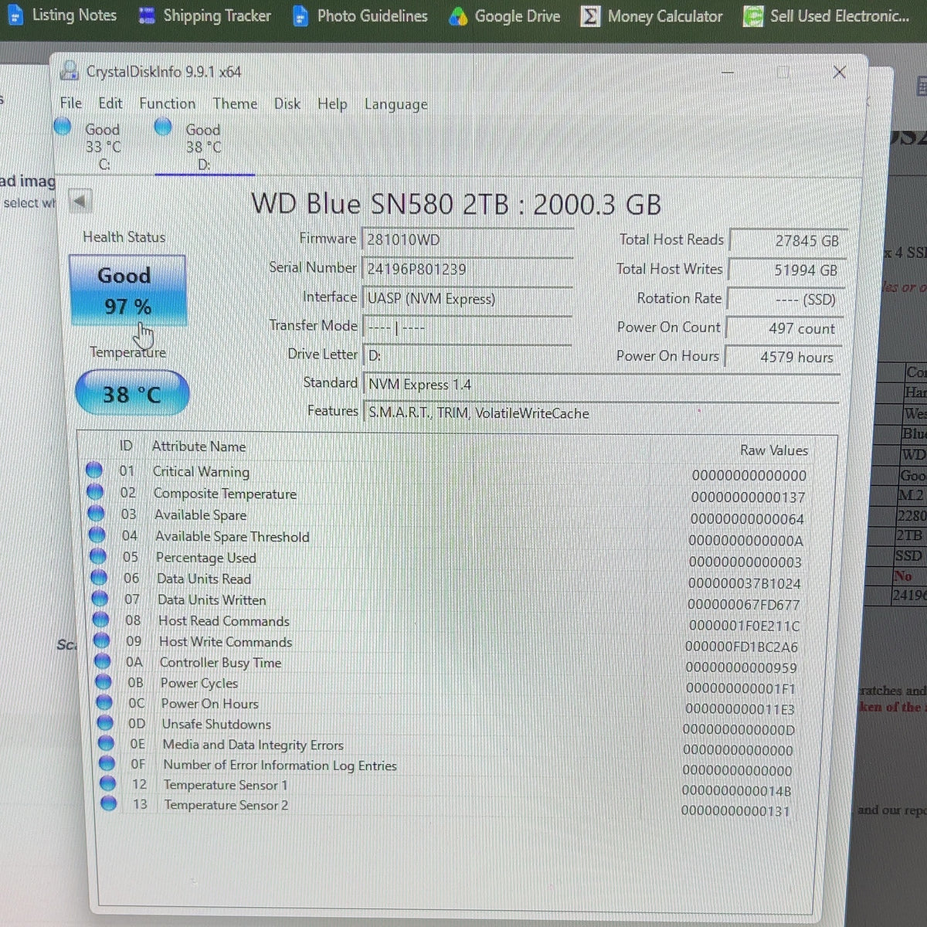Image resolution: width=927 pixels, height=927 pixels.
Task: Click the status dot for Data Units Read
Action: click(99, 577)
